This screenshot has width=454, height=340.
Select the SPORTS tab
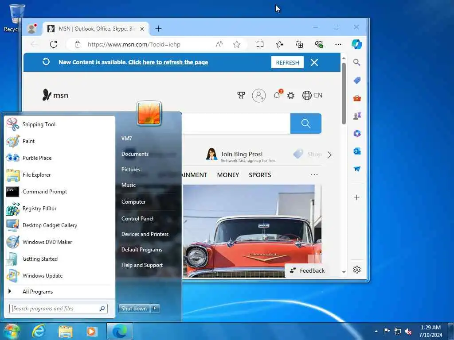coord(260,175)
